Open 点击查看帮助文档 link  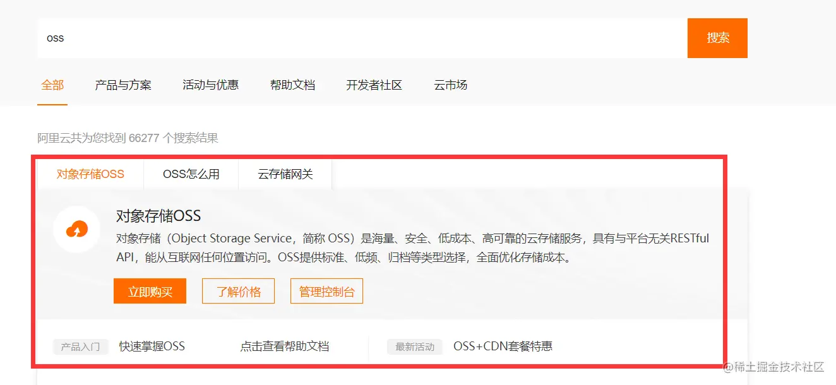(285, 346)
